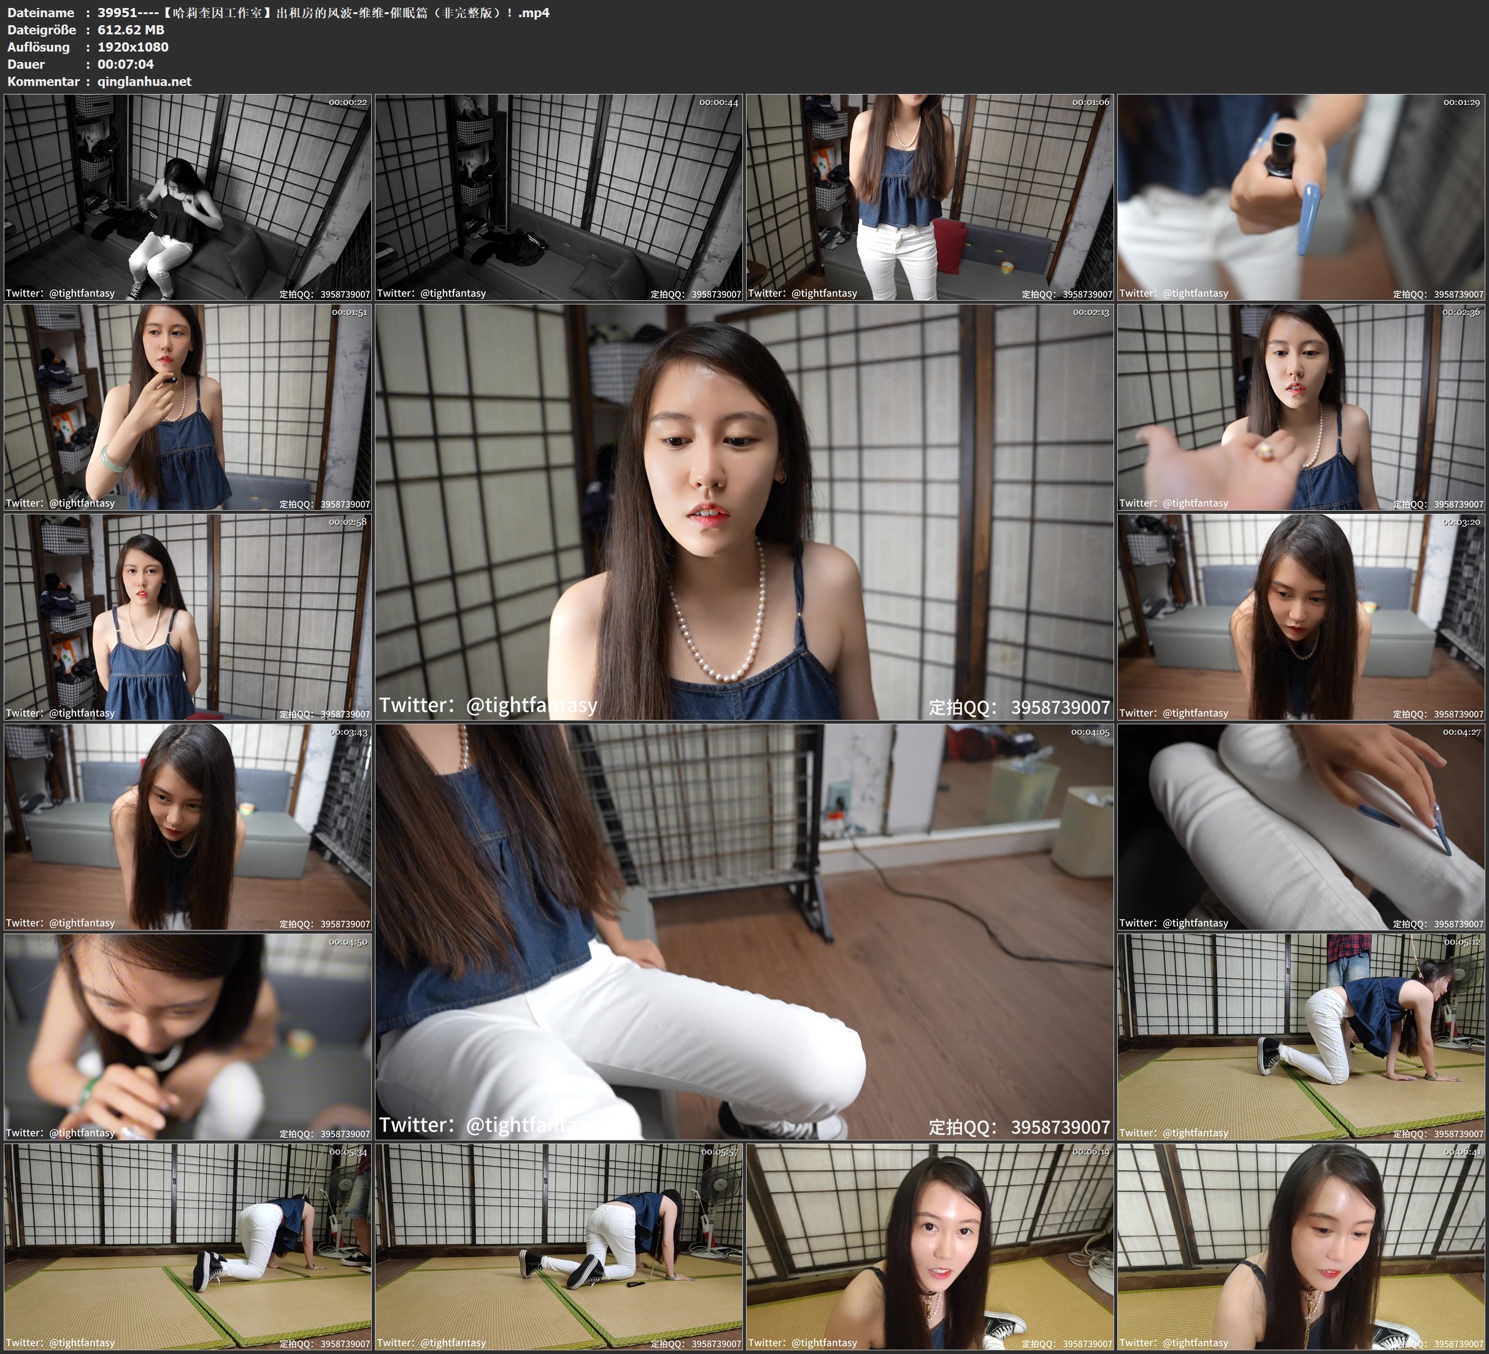Click the Dateigröße label
Viewport: 1489px width, 1354px height.
pos(42,29)
